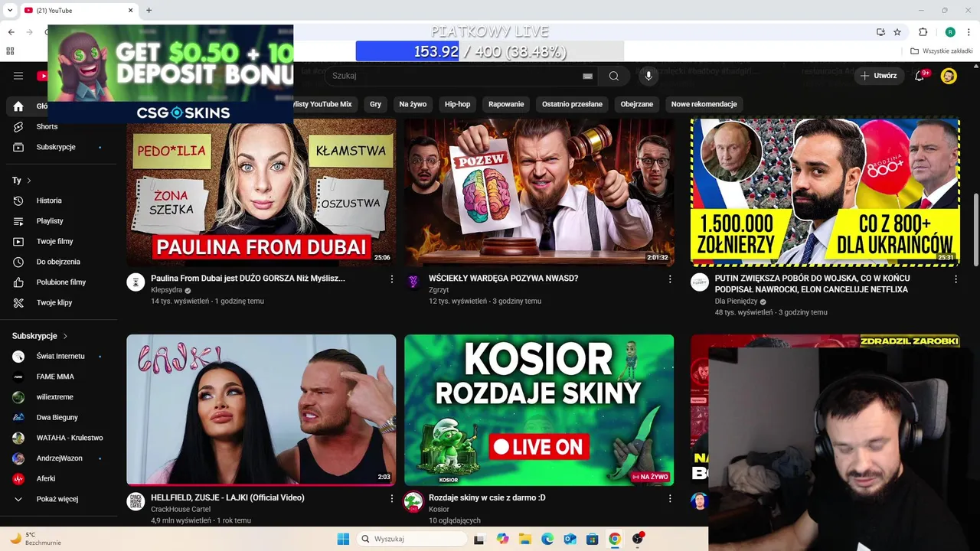Click the browser back arrow
980x551 pixels.
tap(11, 32)
